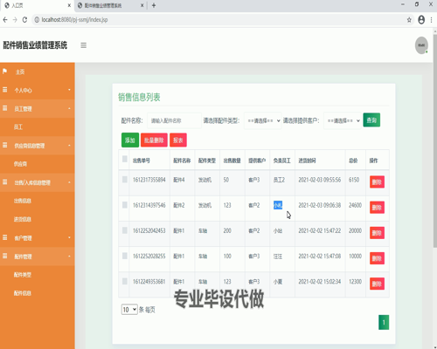Delete the row for order 1612252028255

(x=377, y=258)
